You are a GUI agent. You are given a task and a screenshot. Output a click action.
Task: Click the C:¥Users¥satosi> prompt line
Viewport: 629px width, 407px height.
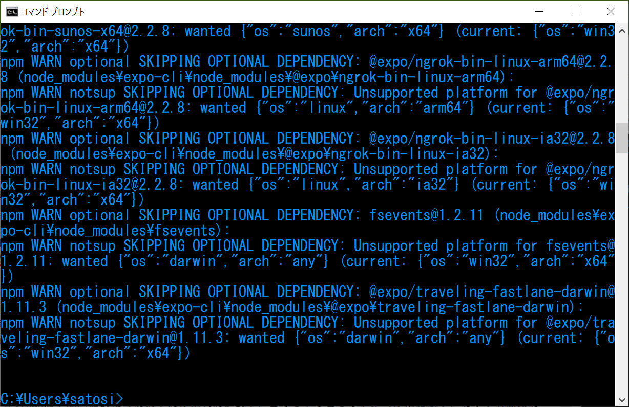click(62, 399)
